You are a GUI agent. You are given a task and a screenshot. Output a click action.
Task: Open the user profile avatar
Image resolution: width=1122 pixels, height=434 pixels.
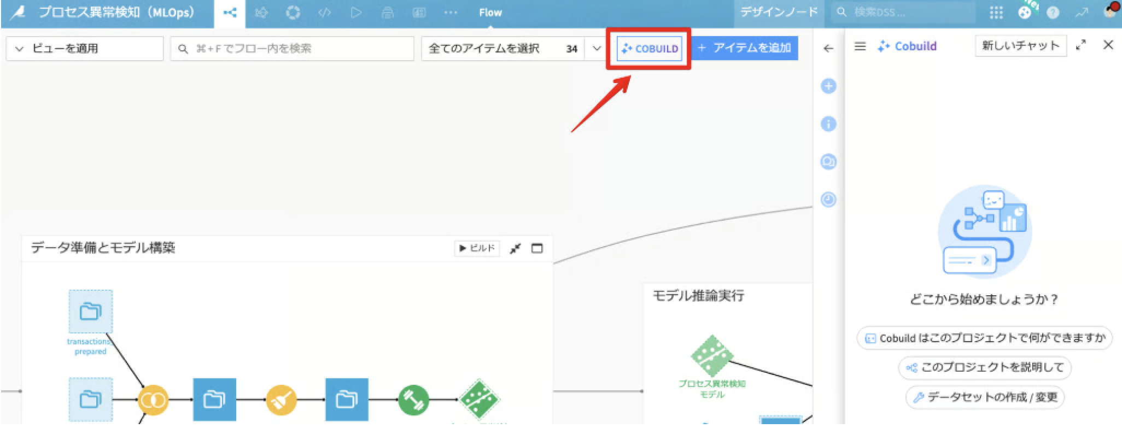[x=1110, y=11]
